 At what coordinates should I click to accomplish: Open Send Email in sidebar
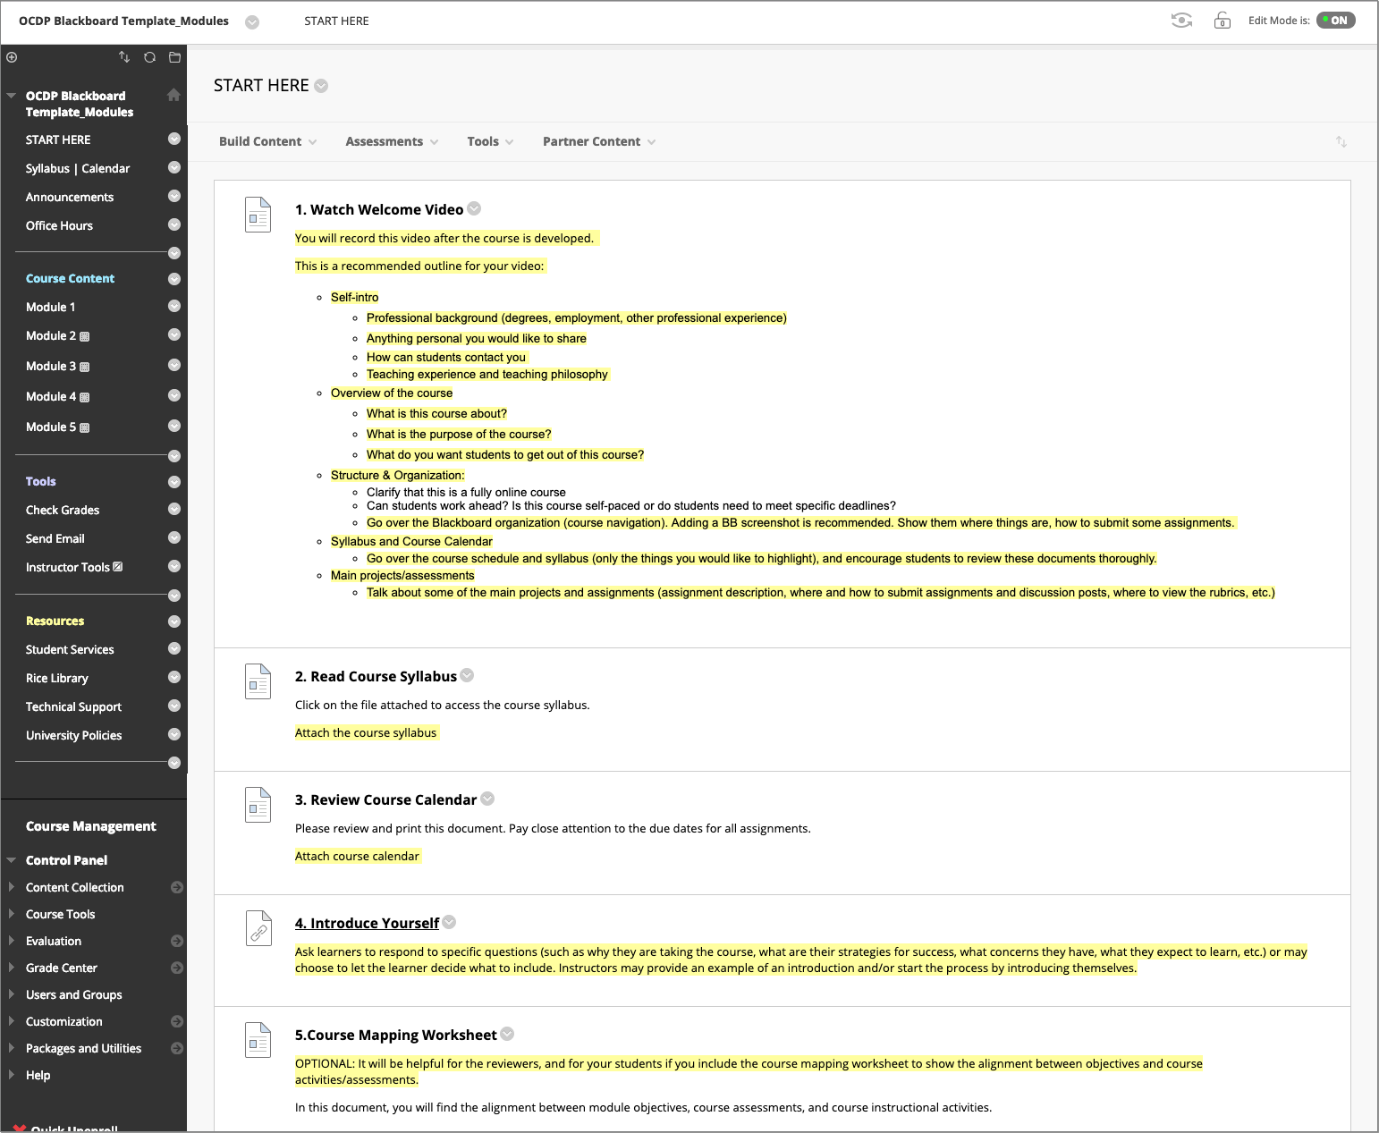click(x=55, y=538)
